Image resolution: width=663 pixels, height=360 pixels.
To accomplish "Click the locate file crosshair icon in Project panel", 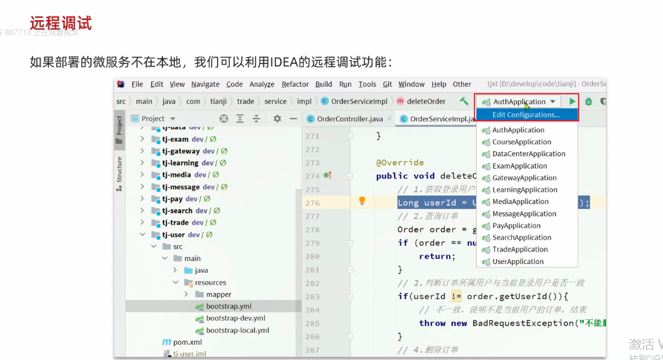I will coord(224,119).
